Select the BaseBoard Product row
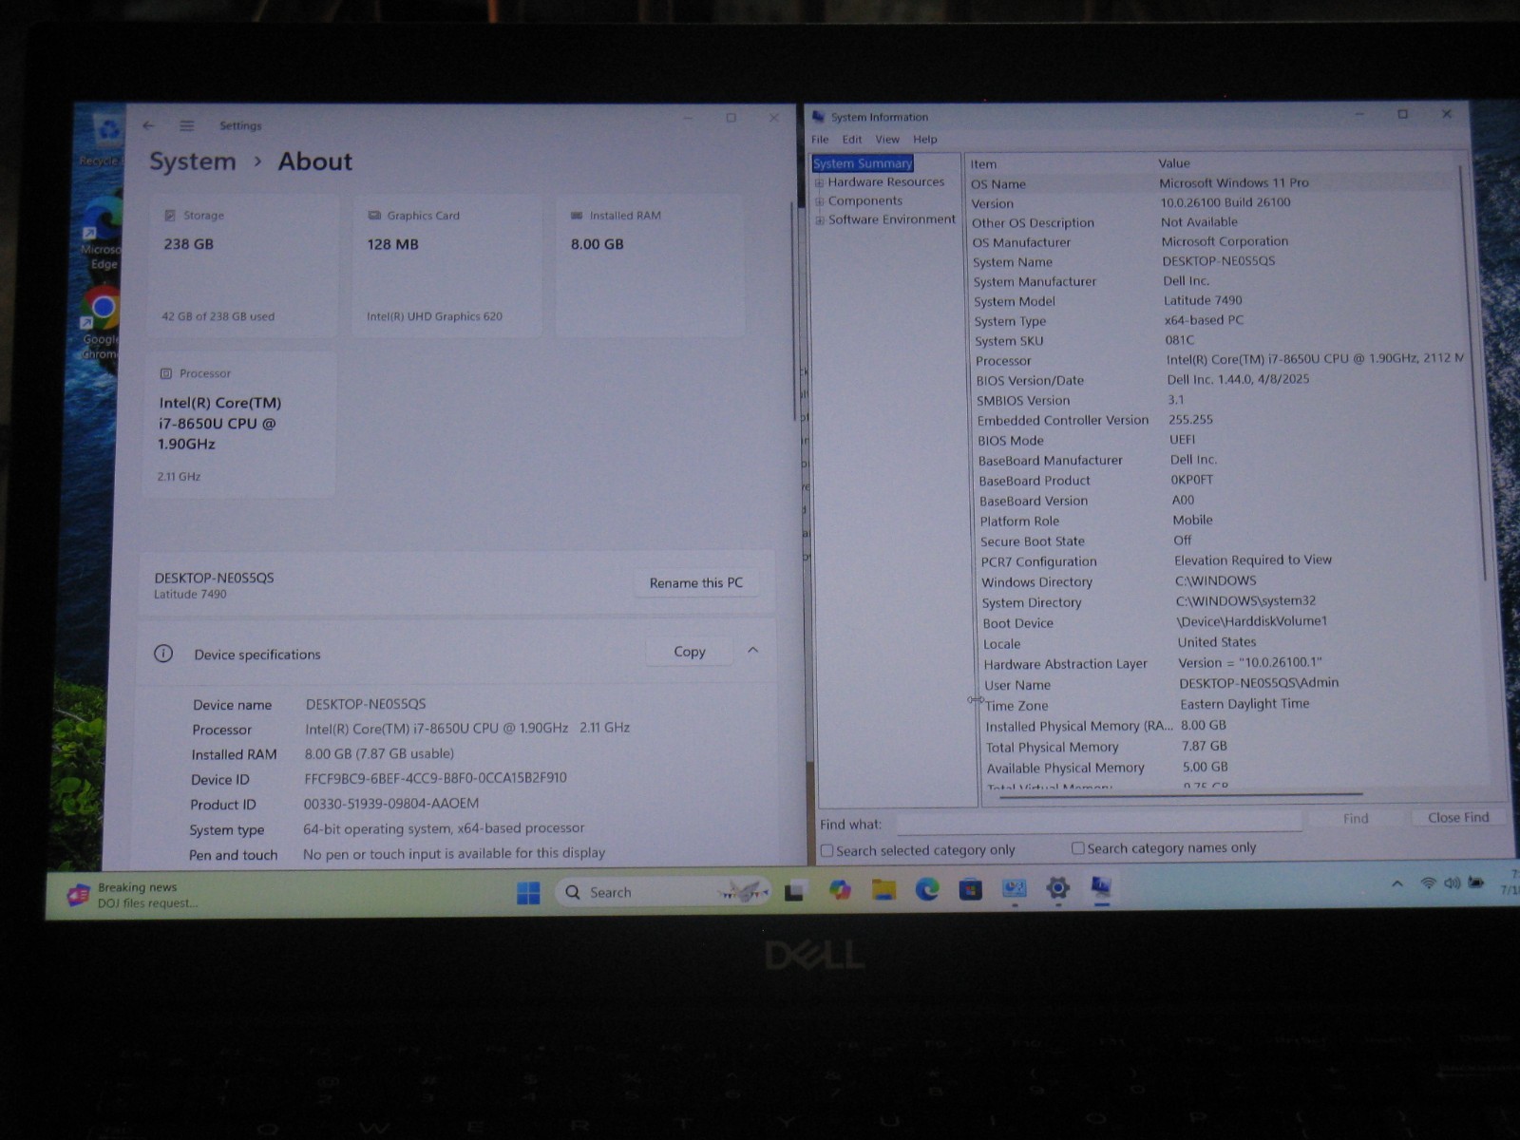1520x1140 pixels. (1225, 481)
